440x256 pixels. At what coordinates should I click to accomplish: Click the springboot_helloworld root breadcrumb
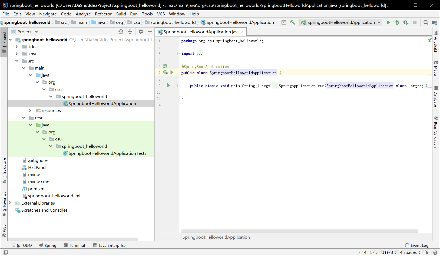pos(27,22)
